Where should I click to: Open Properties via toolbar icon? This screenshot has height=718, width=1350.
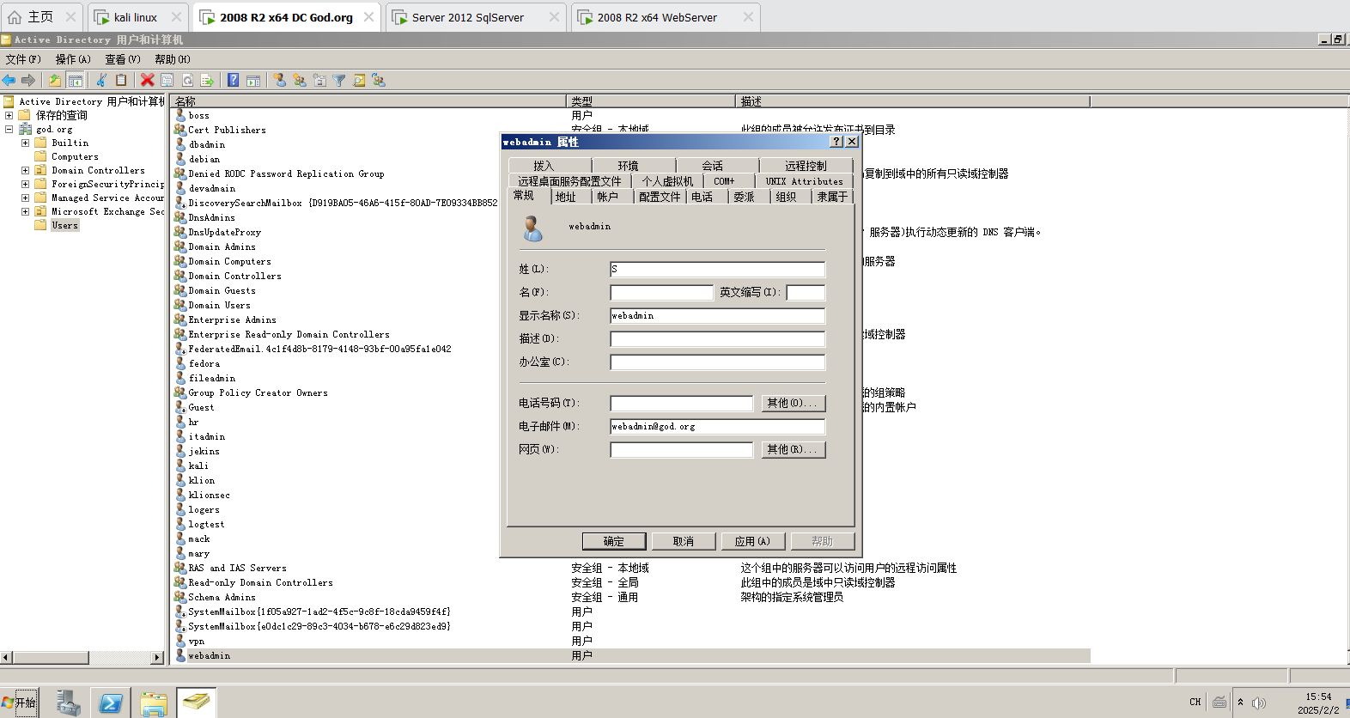tap(167, 80)
